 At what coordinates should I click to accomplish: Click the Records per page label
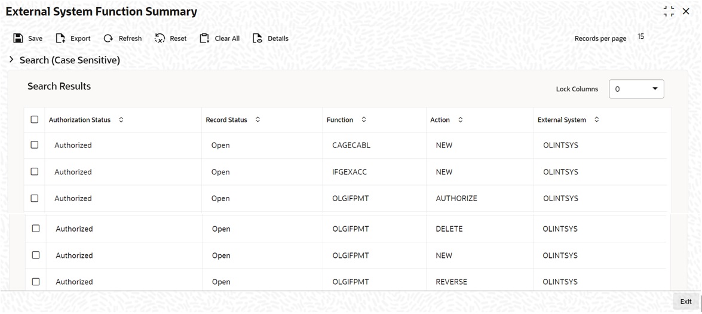600,38
